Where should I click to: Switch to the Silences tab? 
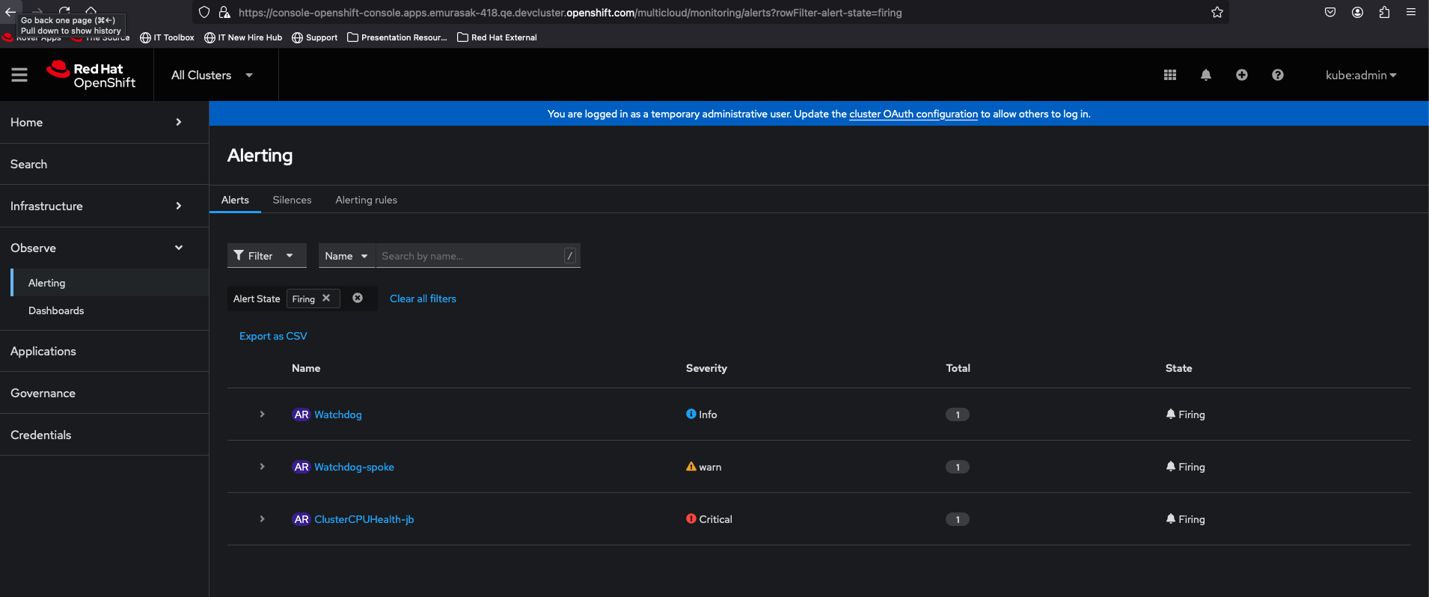(x=292, y=200)
